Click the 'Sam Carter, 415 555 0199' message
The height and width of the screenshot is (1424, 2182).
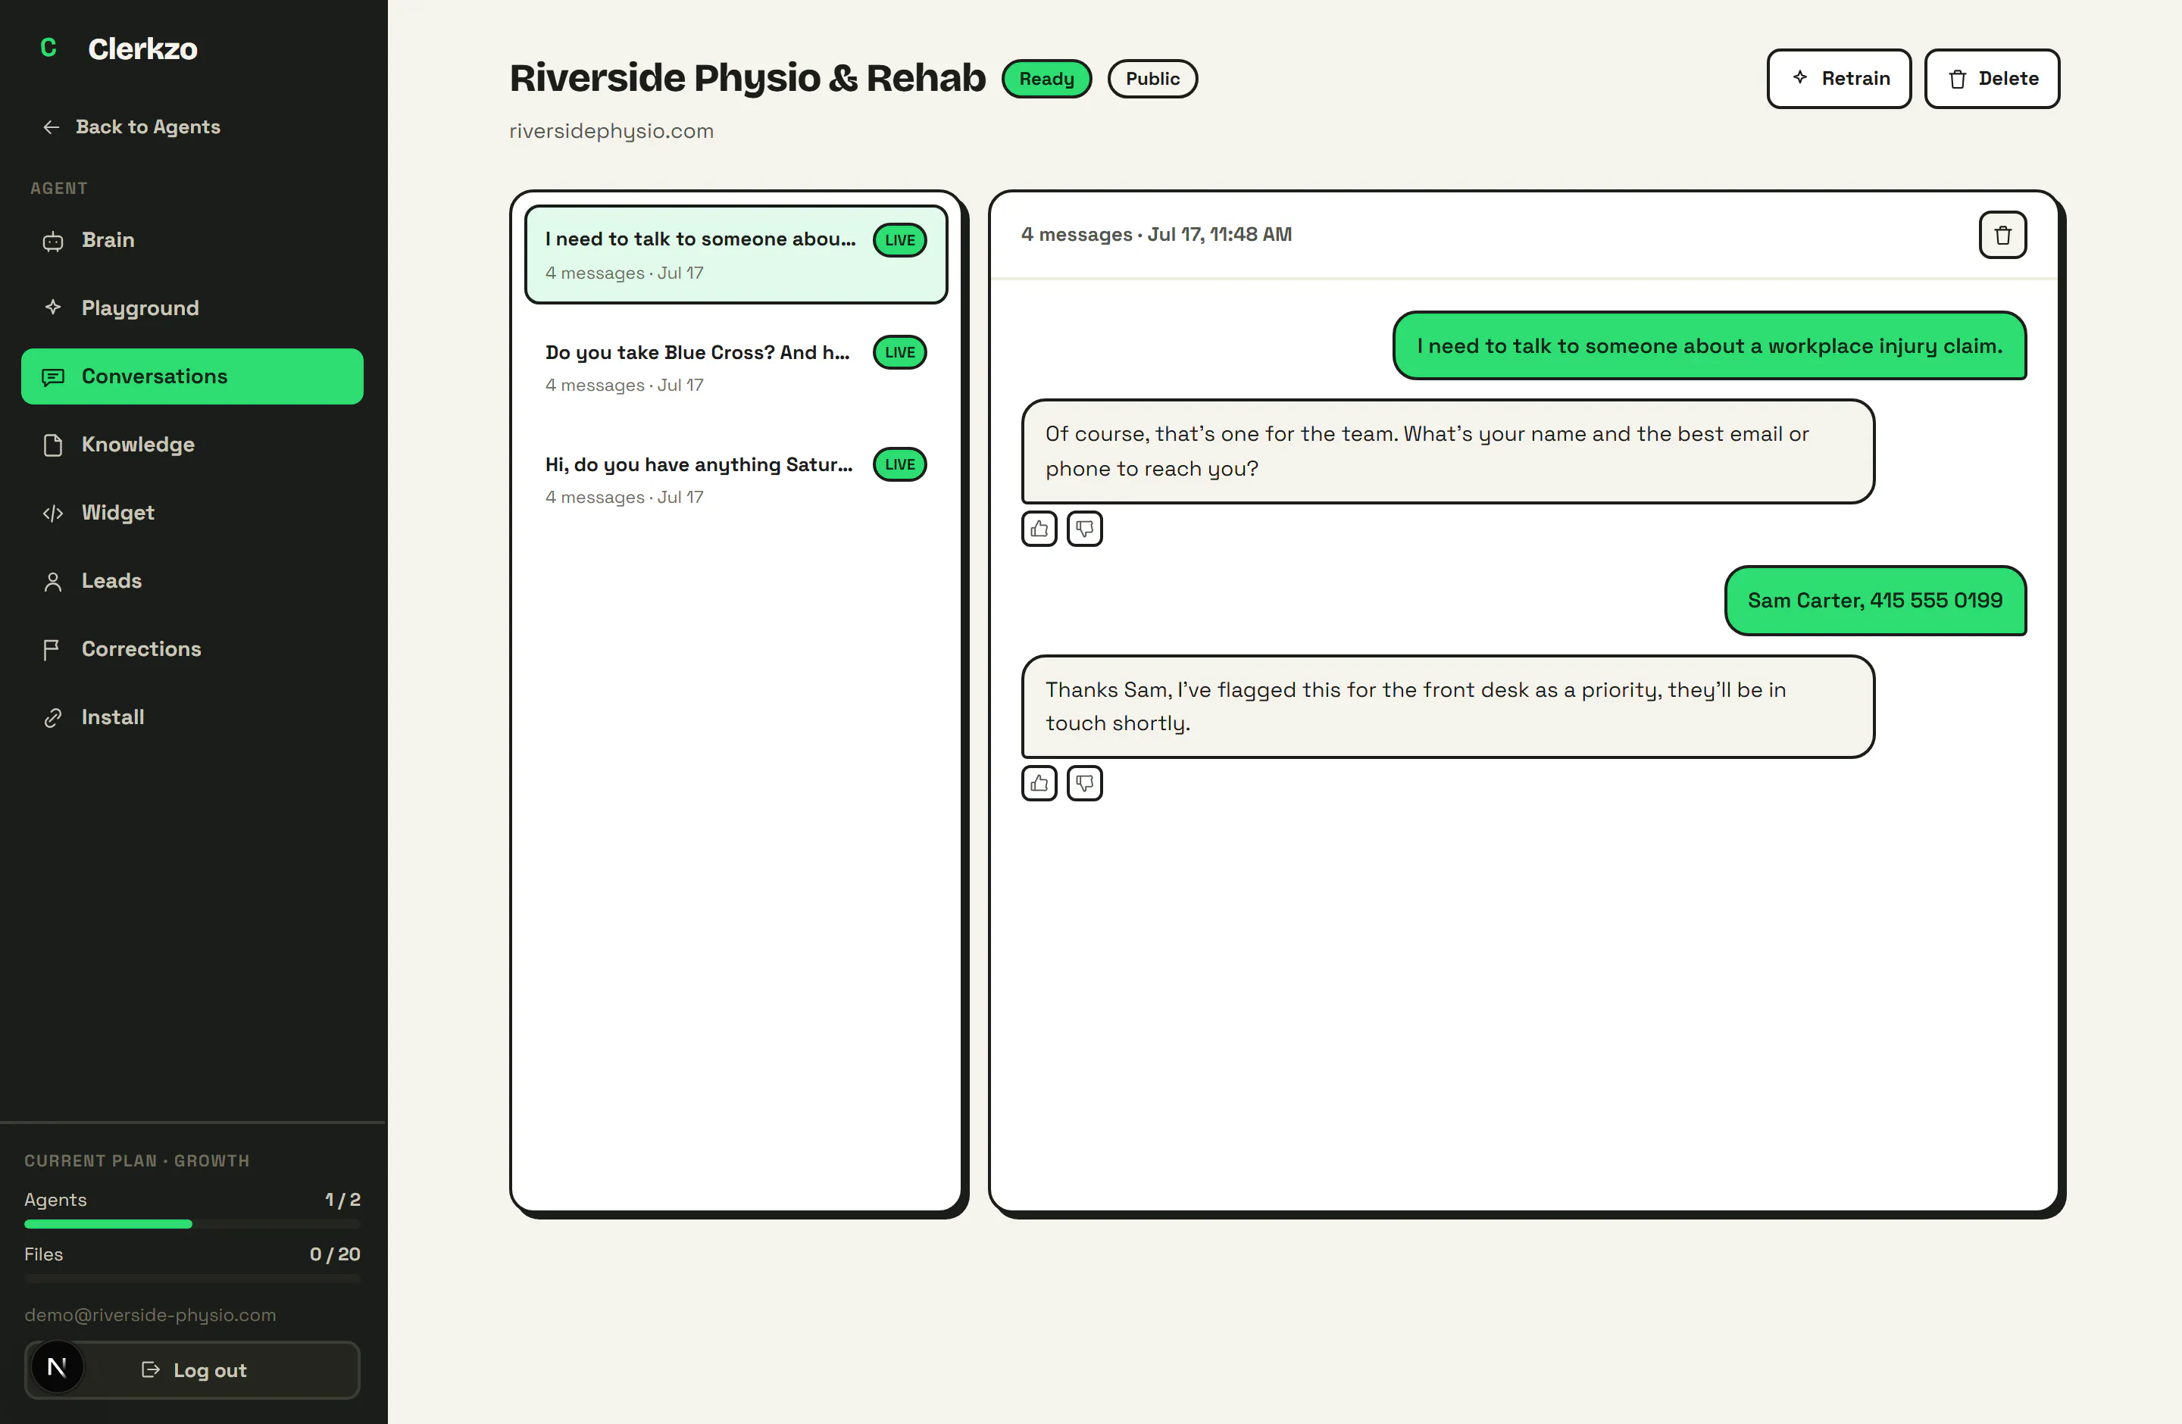tap(1875, 601)
